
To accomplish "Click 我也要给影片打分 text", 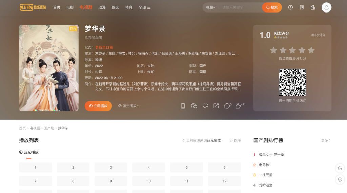I will click(292, 58).
